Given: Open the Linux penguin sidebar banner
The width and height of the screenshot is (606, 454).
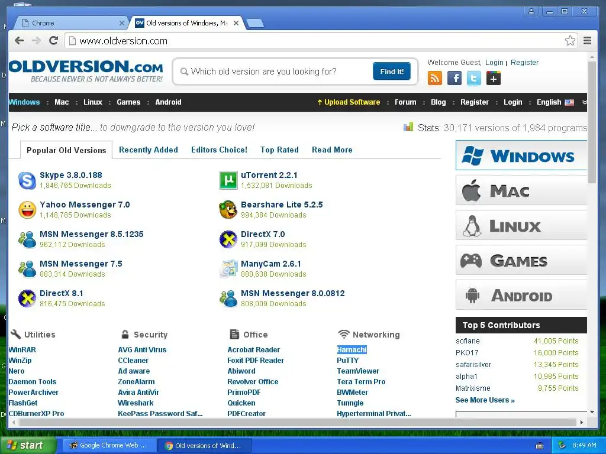Looking at the screenshot, I should pyautogui.click(x=521, y=225).
